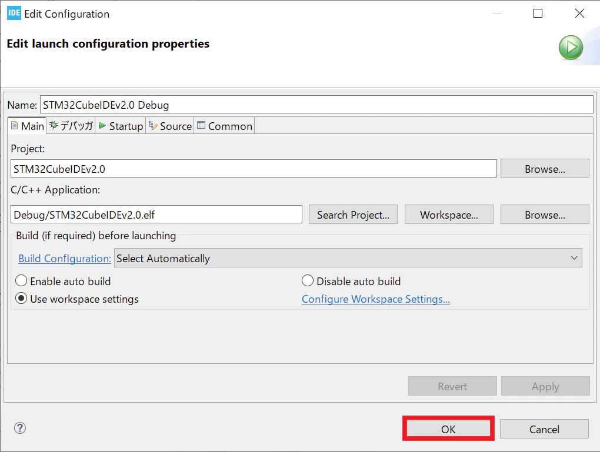This screenshot has height=452, width=600.
Task: Select Disable auto build radio button
Action: pos(308,281)
